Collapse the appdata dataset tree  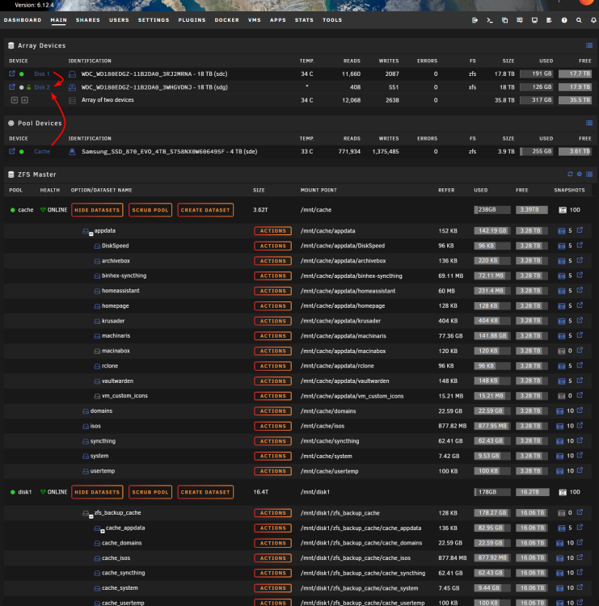91,234
